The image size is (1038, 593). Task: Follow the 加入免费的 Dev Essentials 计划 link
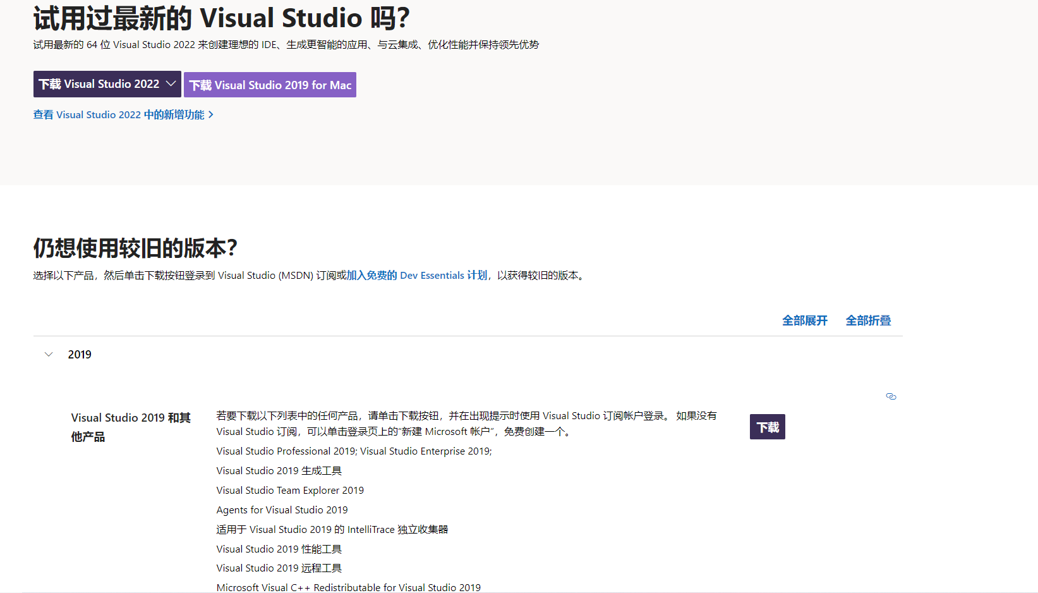point(417,275)
